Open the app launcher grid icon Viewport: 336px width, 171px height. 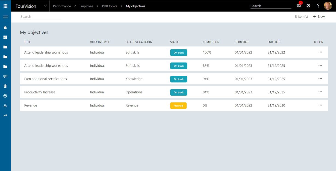pos(5,5)
